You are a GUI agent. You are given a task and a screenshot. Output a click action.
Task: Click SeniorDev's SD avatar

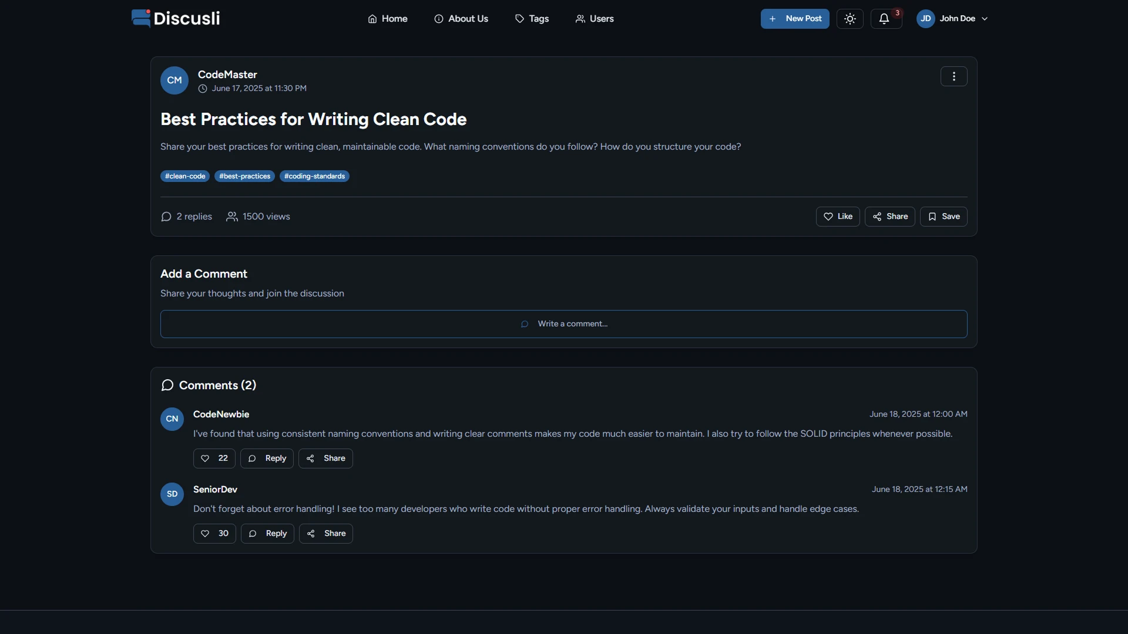point(172,494)
